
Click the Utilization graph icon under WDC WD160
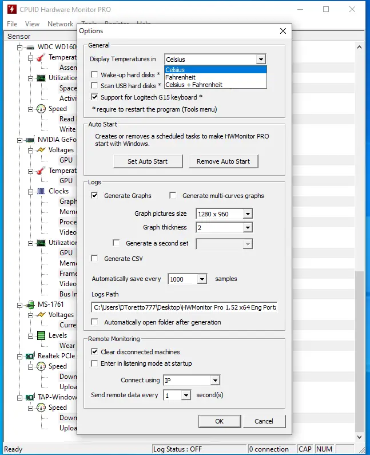pyautogui.click(x=41, y=78)
